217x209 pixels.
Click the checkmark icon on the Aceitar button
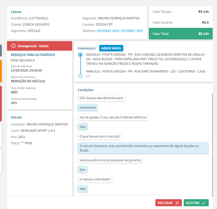(204, 203)
